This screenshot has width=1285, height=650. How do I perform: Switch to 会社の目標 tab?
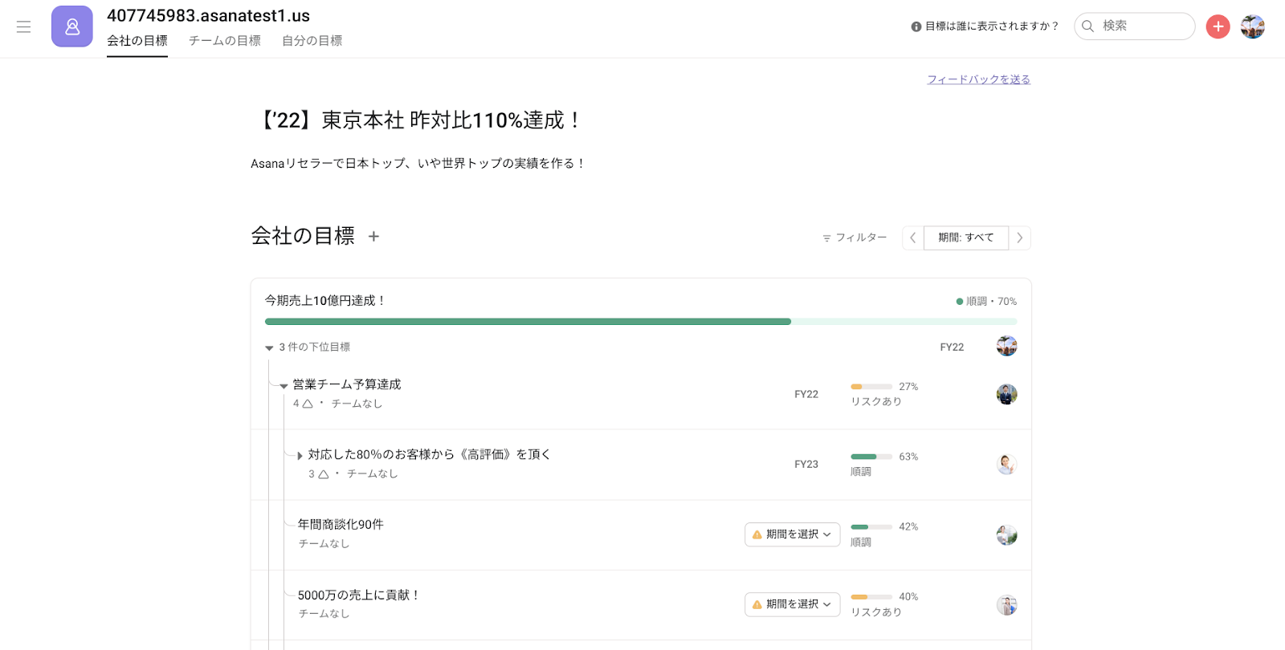[x=137, y=41]
